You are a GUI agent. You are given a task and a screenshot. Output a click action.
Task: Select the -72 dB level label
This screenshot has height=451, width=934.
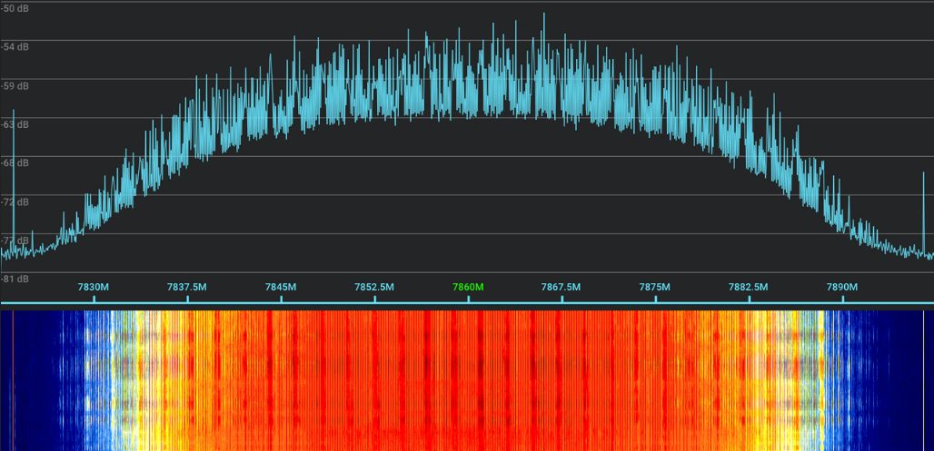click(15, 201)
